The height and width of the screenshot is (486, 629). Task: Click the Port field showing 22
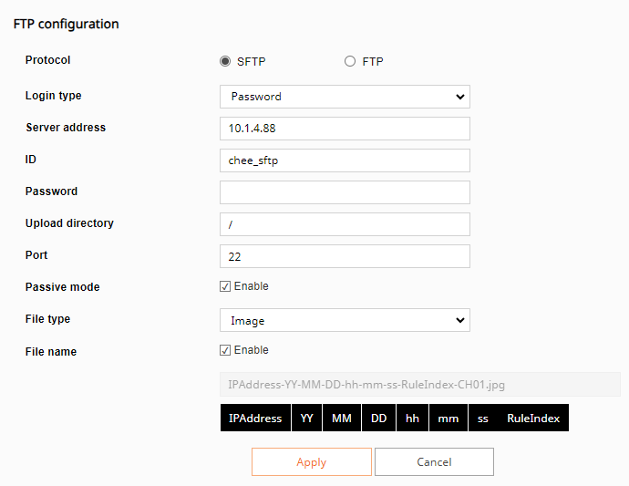pos(345,256)
